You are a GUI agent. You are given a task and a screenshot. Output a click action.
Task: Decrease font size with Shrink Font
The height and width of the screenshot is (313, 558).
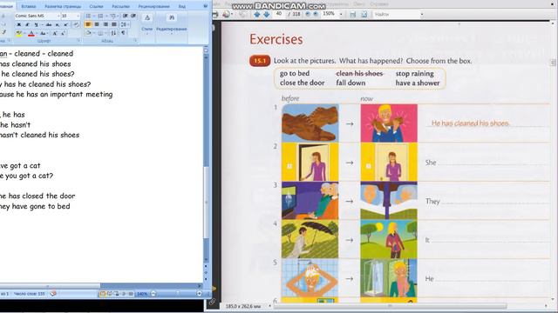[x=63, y=33]
